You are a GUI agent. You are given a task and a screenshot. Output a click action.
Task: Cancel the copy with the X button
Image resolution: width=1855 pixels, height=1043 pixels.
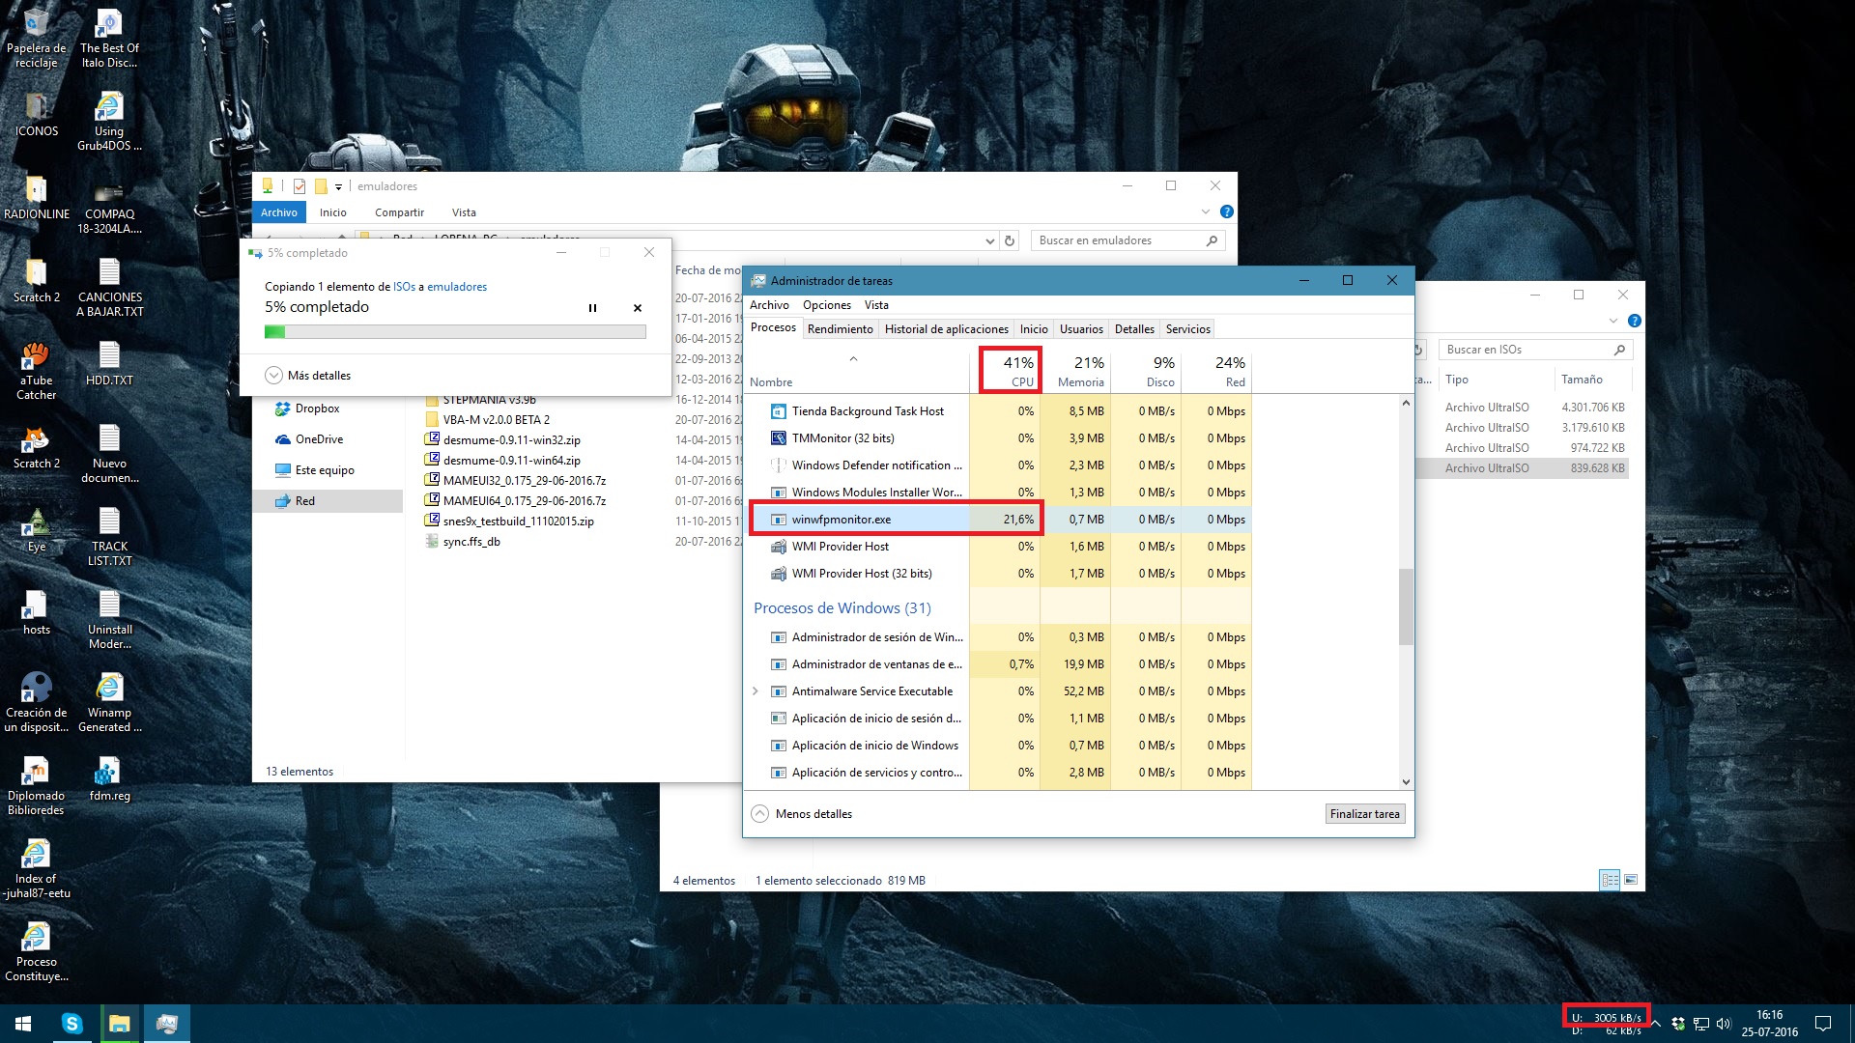[638, 308]
